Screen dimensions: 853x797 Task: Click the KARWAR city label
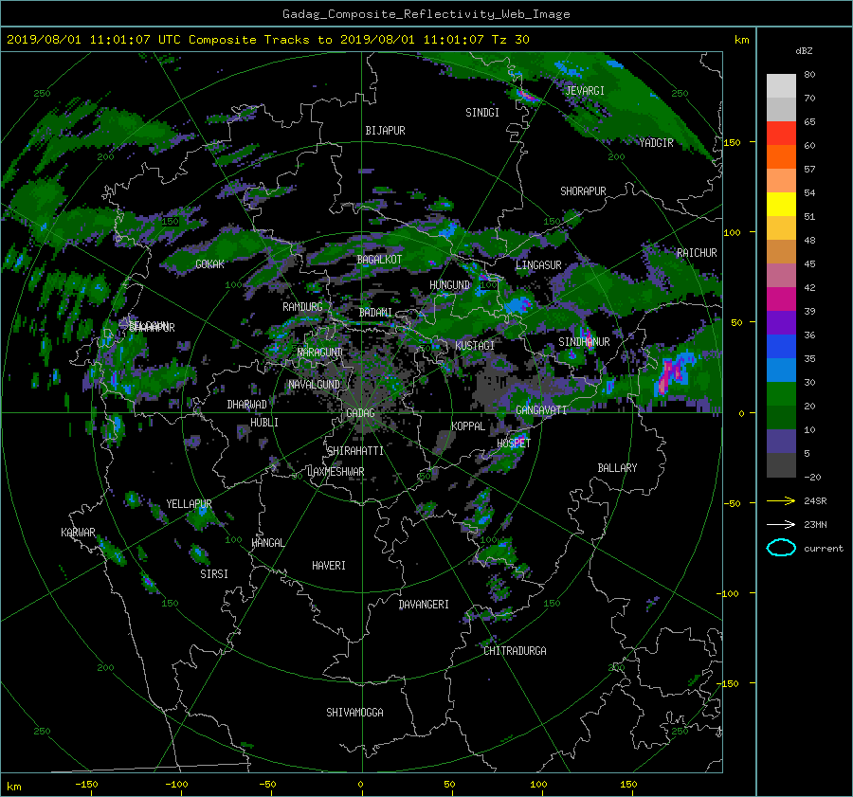click(x=78, y=532)
